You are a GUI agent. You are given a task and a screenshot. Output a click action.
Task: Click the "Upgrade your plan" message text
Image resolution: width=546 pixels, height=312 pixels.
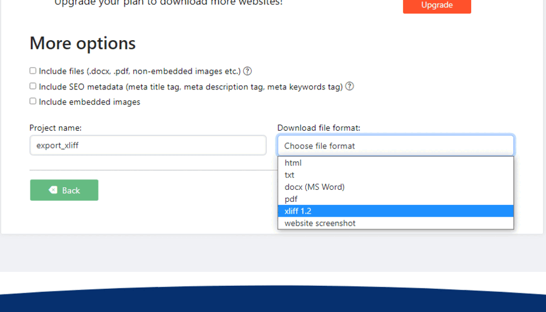(x=168, y=3)
